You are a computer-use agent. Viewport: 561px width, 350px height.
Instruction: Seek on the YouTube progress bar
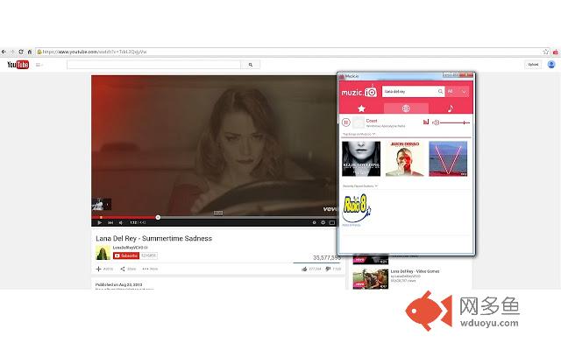click(x=214, y=217)
